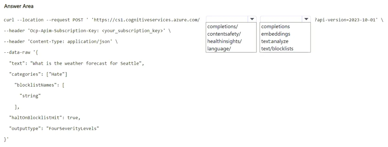
Task: Click the second dropdown's empty selection field
Action: 281,19
